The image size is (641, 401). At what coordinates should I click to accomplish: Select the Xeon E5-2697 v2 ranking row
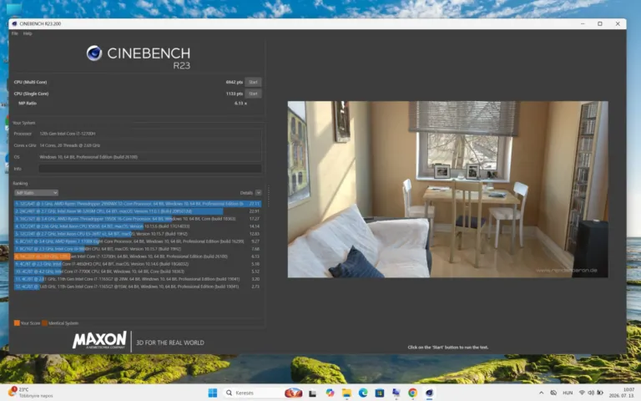138,234
